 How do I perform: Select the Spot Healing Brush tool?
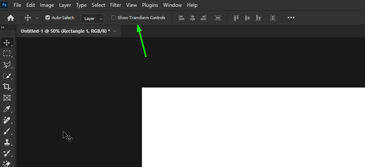click(x=7, y=120)
